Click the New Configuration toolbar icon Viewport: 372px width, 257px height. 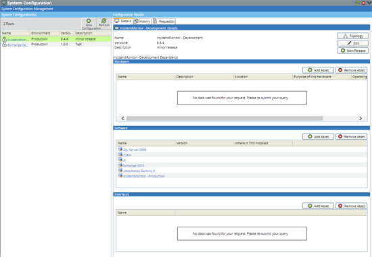89,21
